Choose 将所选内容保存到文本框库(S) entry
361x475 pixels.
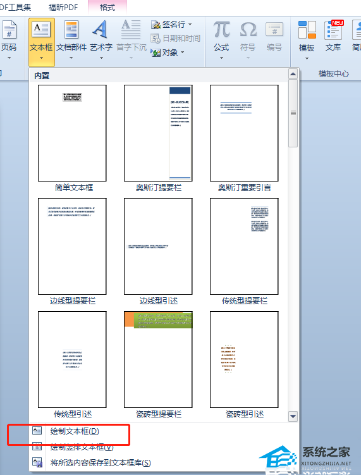click(x=101, y=463)
